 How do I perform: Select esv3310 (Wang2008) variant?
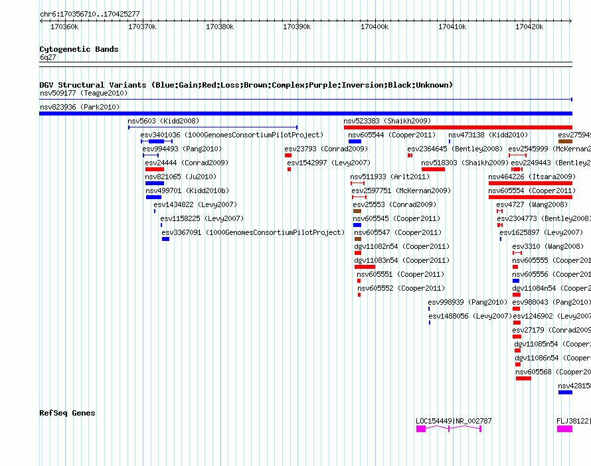[x=517, y=253]
